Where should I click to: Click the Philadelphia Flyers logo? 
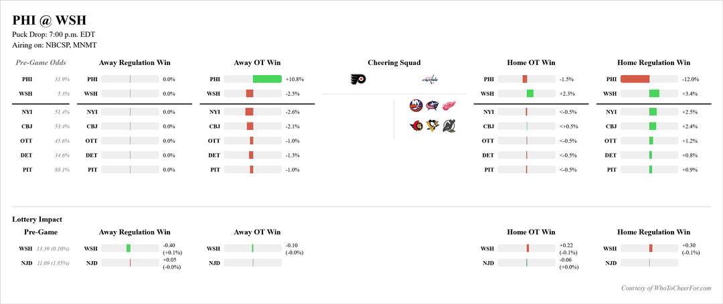tap(358, 80)
